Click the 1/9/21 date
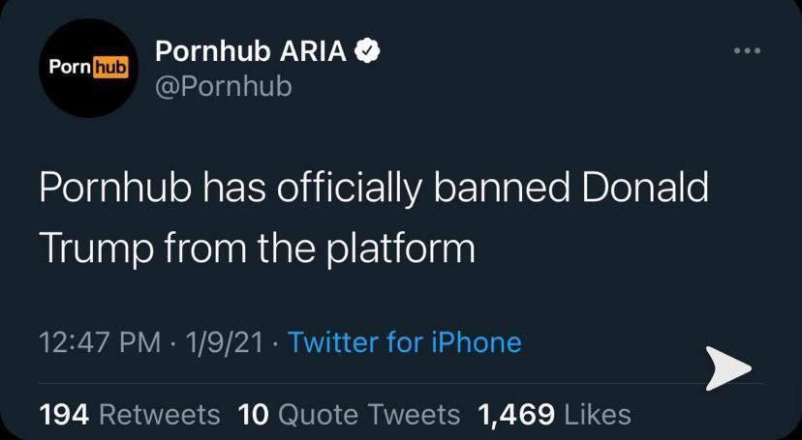 click(x=225, y=342)
